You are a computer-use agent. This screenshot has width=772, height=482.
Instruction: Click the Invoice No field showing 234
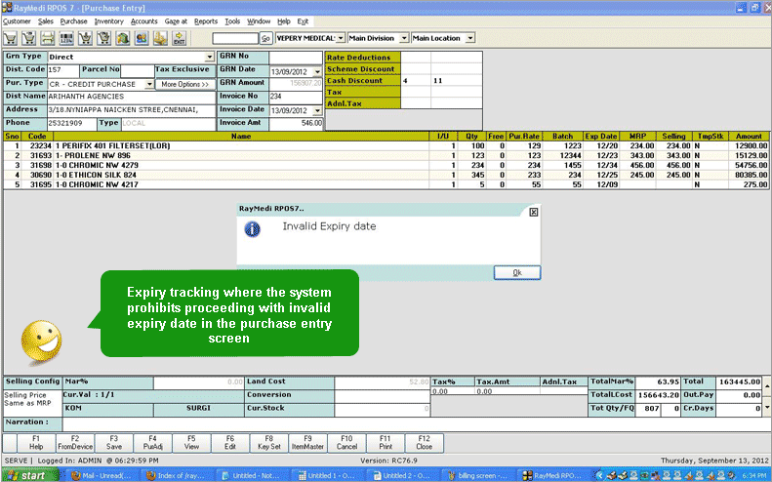296,97
